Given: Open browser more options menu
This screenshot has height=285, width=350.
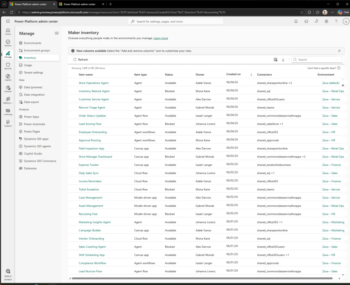Looking at the screenshot, I should [x=332, y=12].
